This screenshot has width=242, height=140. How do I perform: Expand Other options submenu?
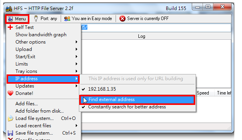(43, 42)
